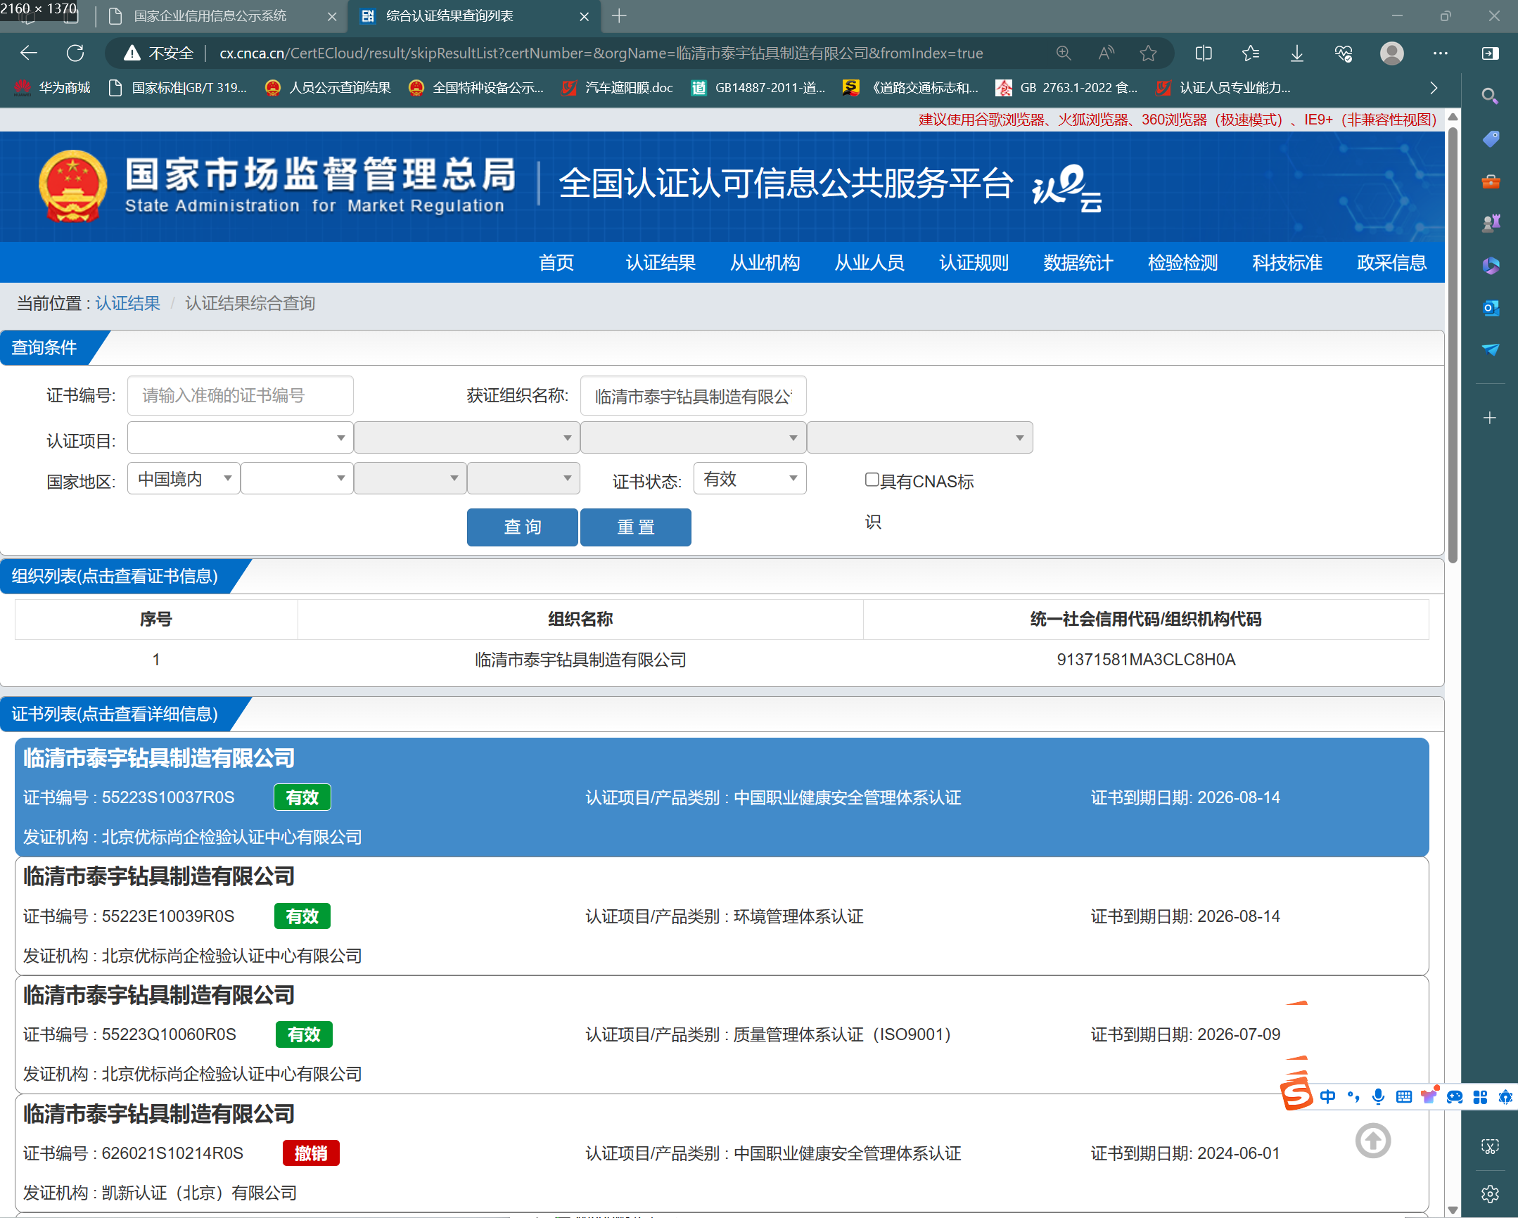1518x1218 pixels.
Task: Open province dropdown next to 中国境内
Action: pyautogui.click(x=297, y=479)
